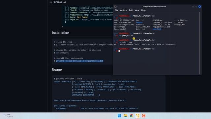Click the terminal command prompt cursor

tap(119, 51)
